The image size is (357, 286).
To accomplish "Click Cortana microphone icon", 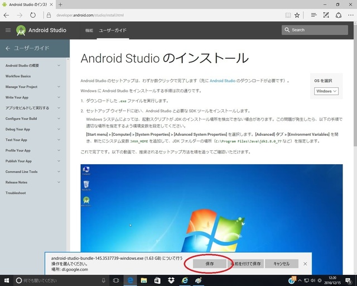I will pos(104,280).
